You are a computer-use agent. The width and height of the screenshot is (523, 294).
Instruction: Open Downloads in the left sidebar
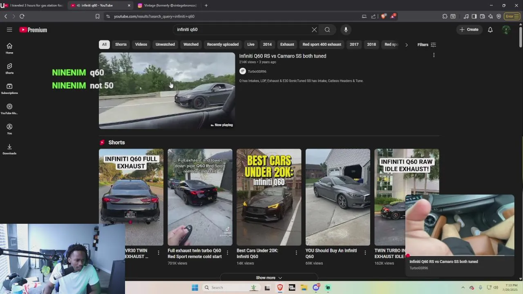click(x=9, y=149)
